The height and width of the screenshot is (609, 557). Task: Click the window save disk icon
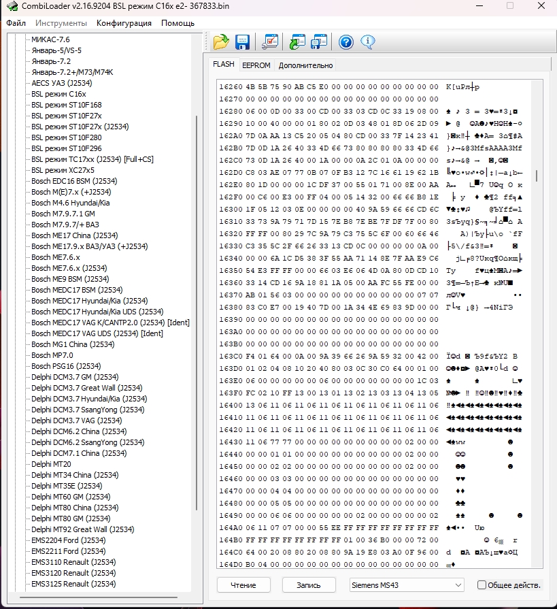[319, 42]
